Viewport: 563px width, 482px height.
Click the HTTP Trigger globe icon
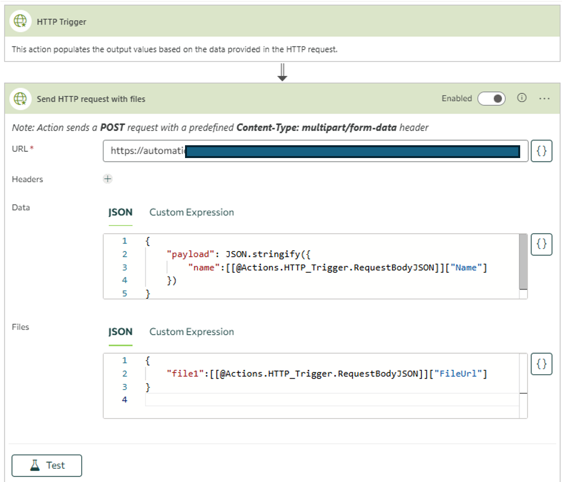20,22
